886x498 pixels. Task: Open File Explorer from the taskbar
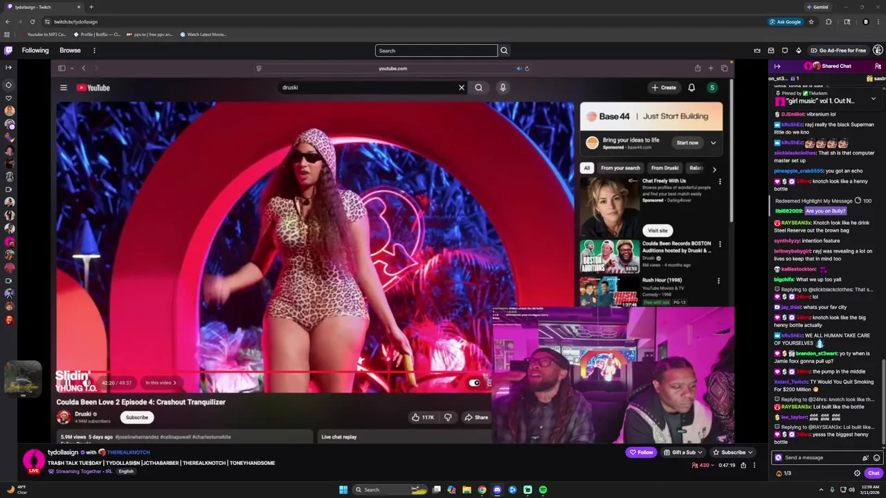click(x=467, y=490)
